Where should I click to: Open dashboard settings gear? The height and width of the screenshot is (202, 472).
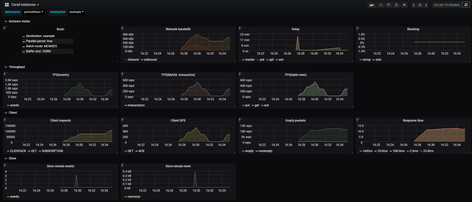pyautogui.click(x=404, y=5)
